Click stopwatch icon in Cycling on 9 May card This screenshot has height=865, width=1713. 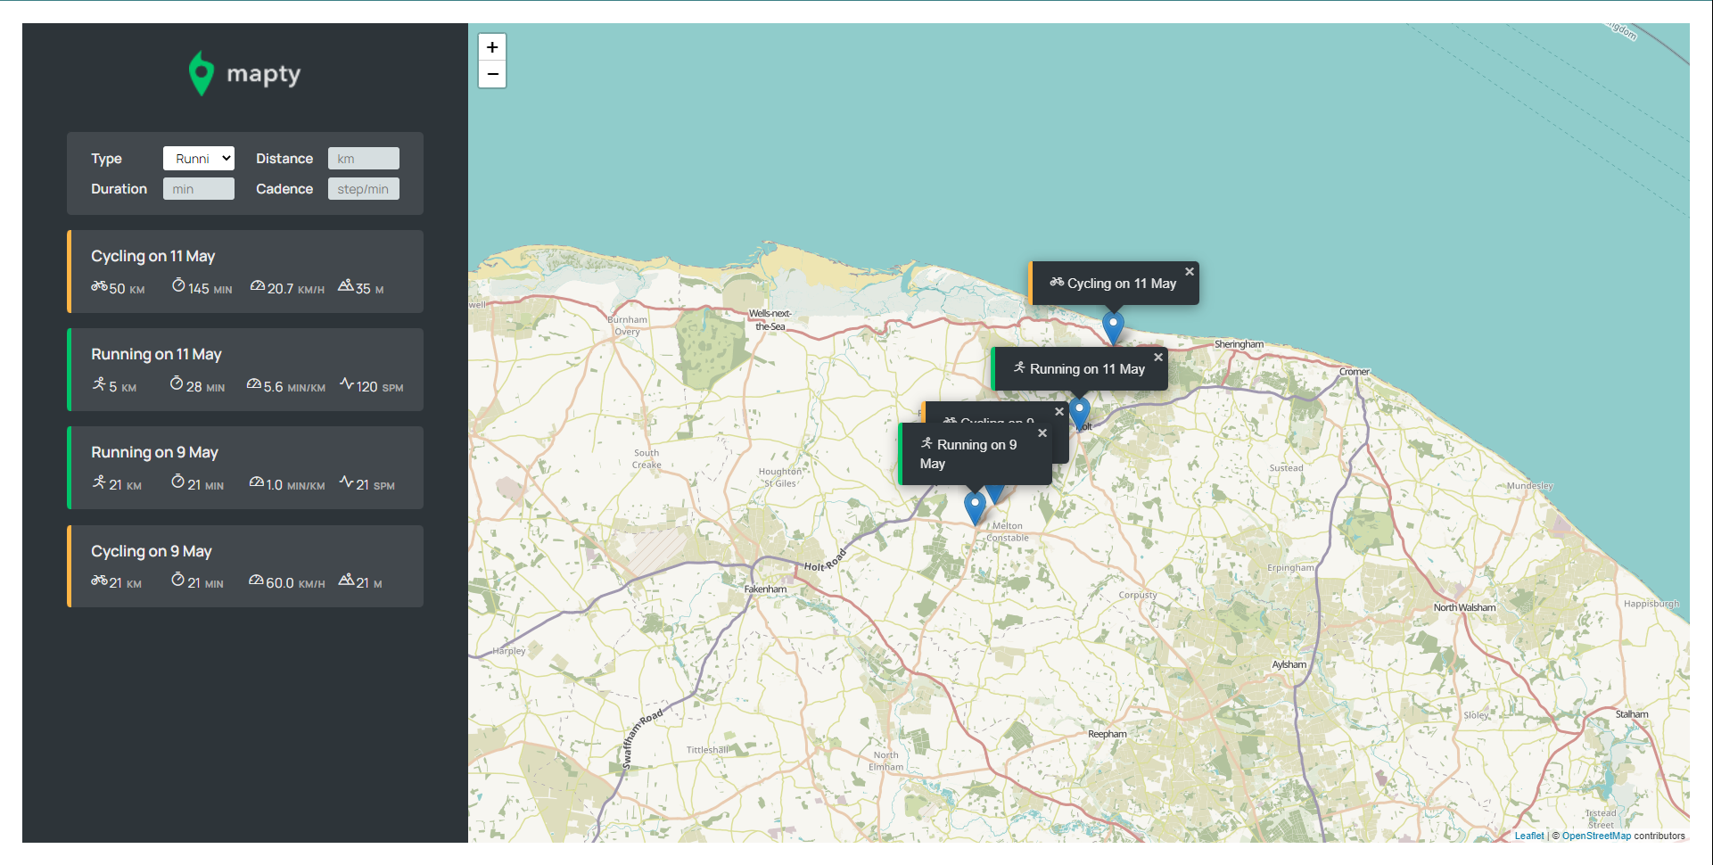point(177,580)
